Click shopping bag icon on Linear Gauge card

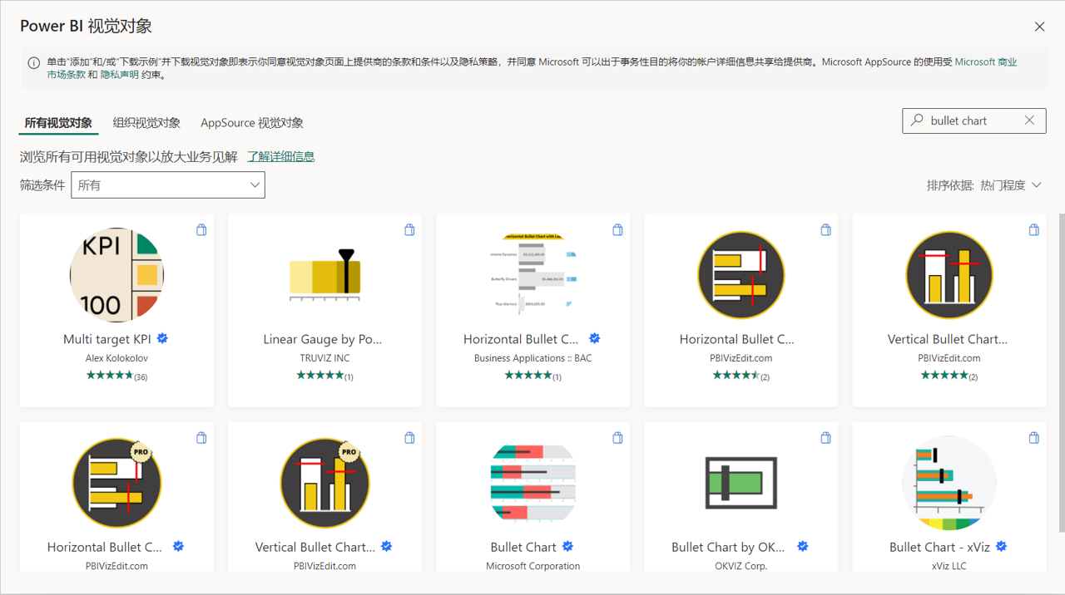click(x=409, y=229)
